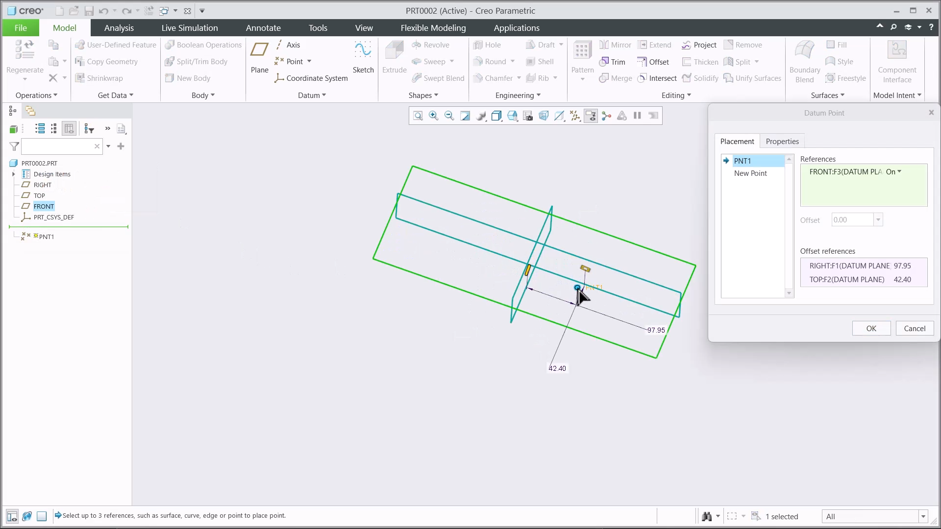Viewport: 941px width, 529px height.
Task: Open the Properties tab in Datum Point dialog
Action: coord(782,142)
